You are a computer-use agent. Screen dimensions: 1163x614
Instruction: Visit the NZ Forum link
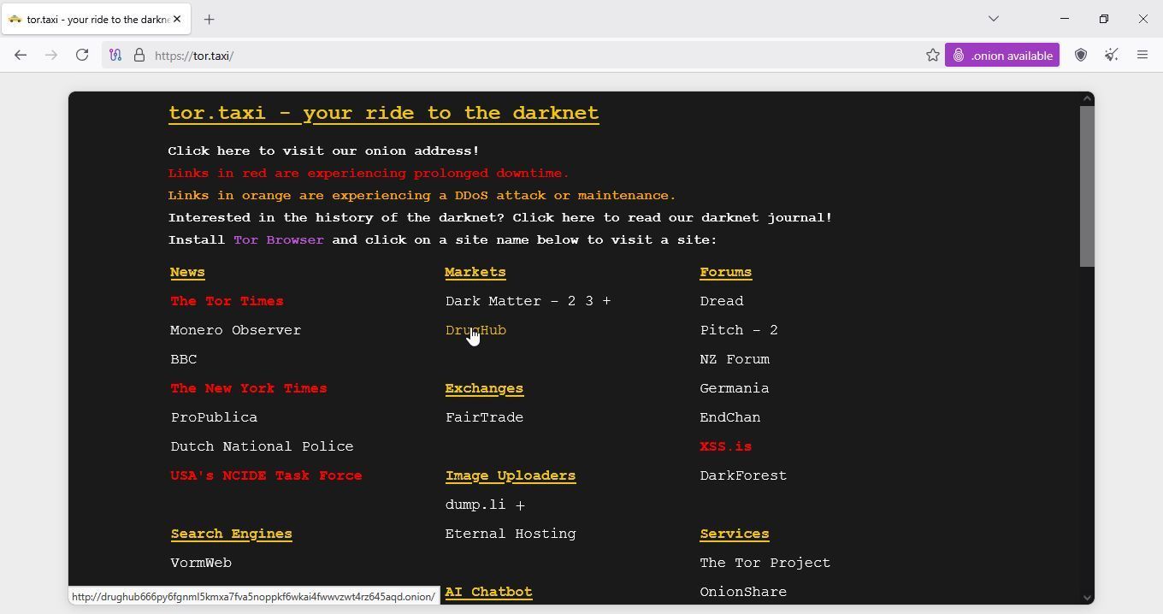tap(735, 359)
